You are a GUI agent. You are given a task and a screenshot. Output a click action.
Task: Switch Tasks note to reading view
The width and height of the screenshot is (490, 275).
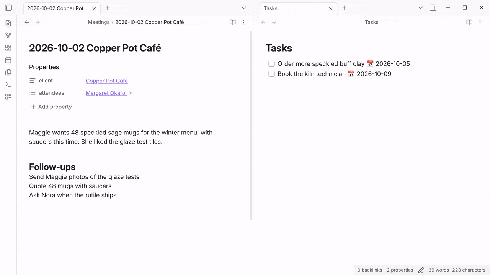[x=469, y=22]
